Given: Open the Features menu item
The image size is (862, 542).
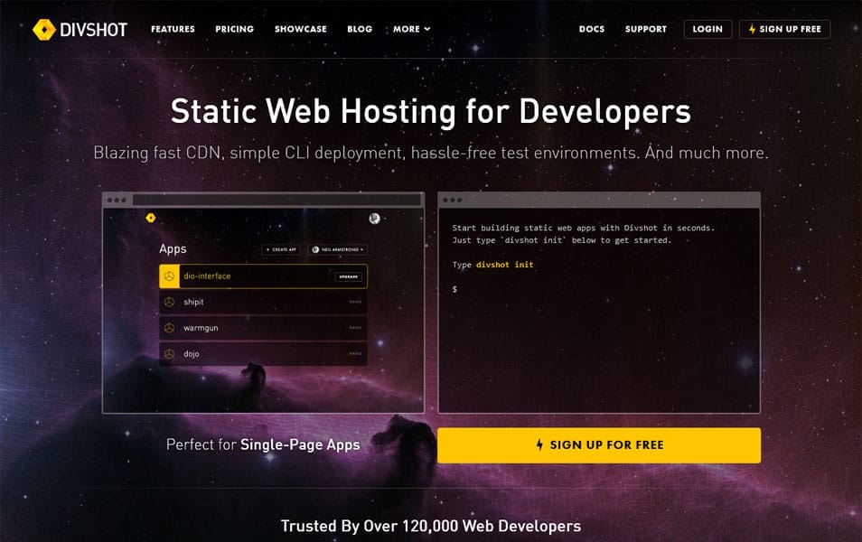Looking at the screenshot, I should coord(173,29).
